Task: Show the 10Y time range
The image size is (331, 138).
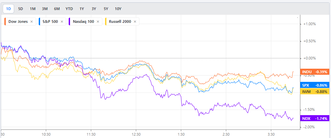Action: click(118, 8)
